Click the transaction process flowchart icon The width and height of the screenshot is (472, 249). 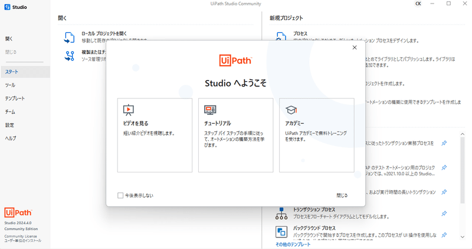point(281,213)
